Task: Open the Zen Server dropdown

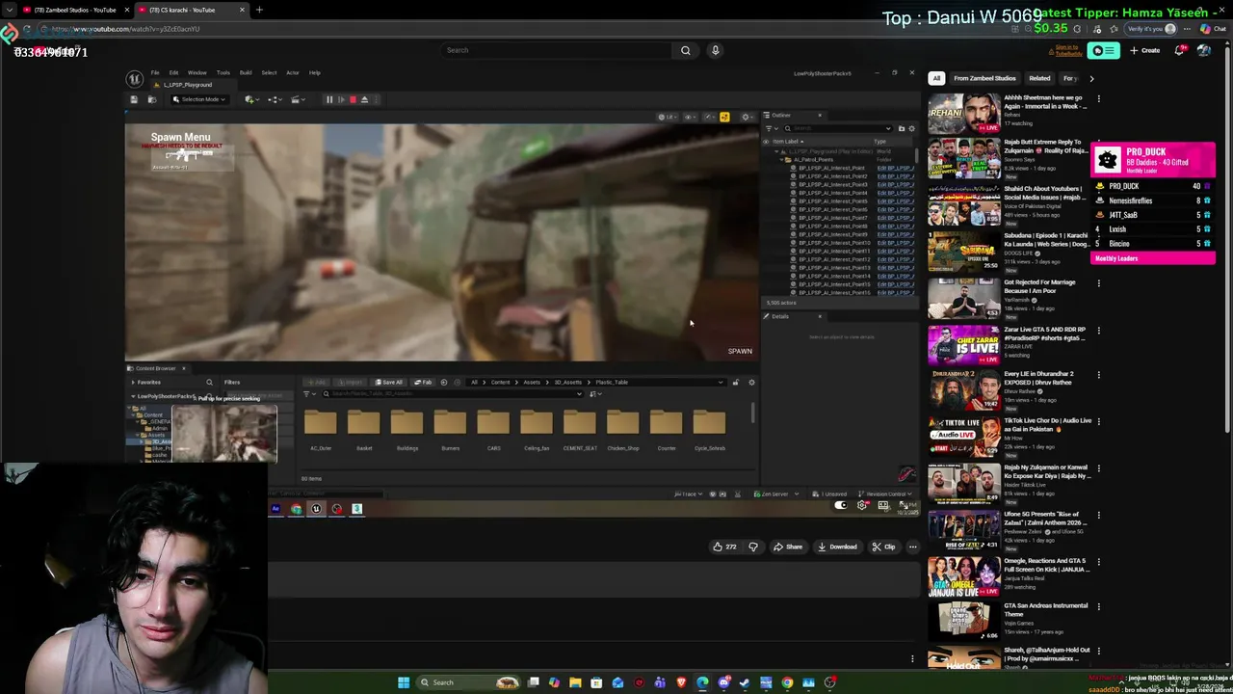Action: 778,494
